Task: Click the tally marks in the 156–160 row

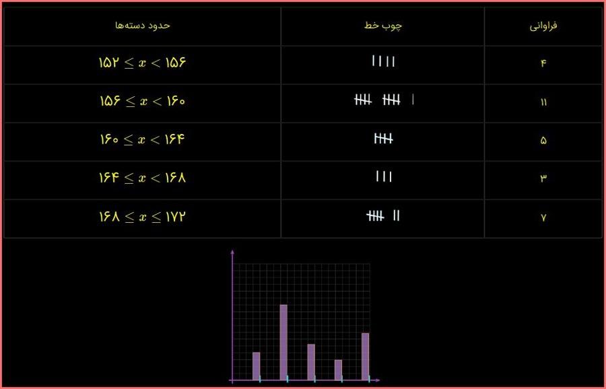Action: (x=384, y=100)
